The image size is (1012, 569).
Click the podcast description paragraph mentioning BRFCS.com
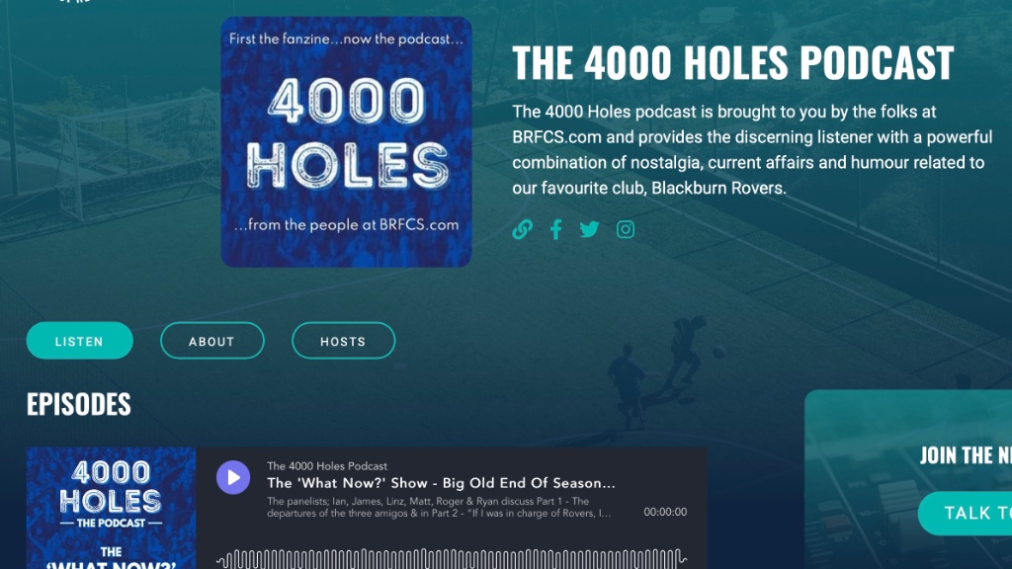[x=748, y=150]
